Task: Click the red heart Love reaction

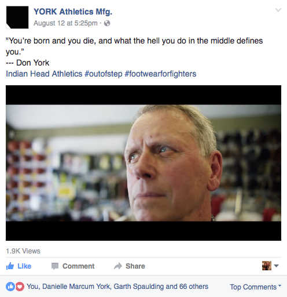Action: pyautogui.click(x=20, y=287)
